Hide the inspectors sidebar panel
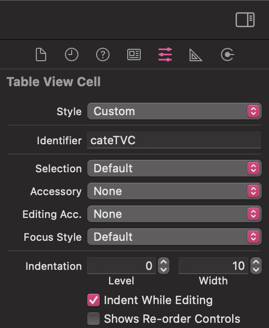This screenshot has width=269, height=328. (x=245, y=20)
